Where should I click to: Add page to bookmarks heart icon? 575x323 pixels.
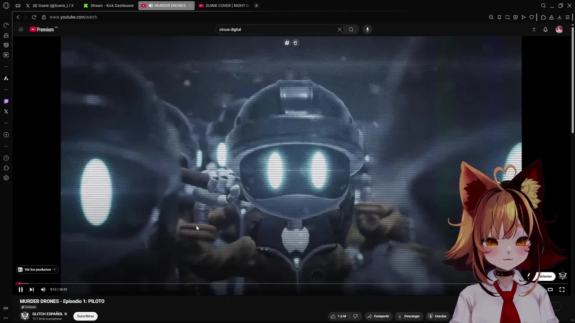tap(531, 17)
